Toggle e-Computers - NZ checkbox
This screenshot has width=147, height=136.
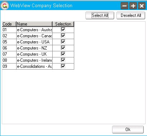63,48
